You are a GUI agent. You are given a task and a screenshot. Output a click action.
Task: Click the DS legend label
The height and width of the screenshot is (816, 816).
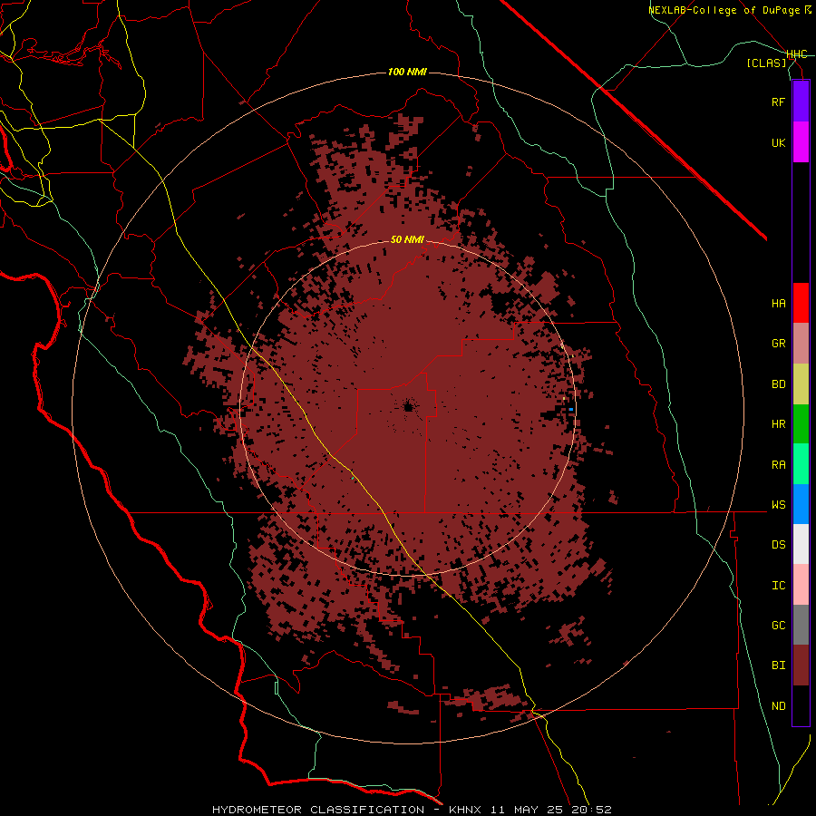pos(778,545)
